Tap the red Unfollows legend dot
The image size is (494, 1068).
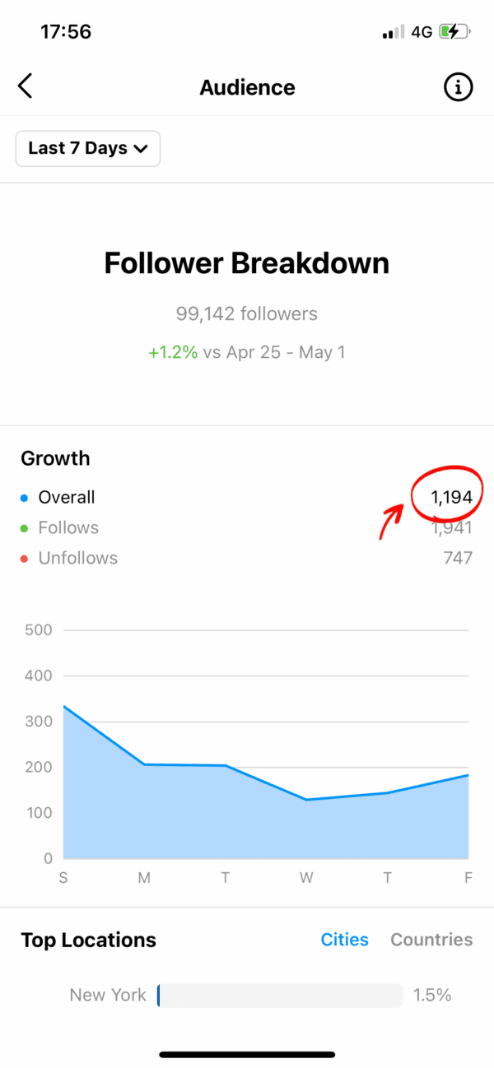[x=25, y=559]
